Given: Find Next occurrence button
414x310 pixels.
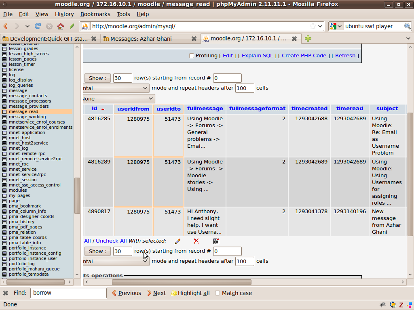Looking at the screenshot, I should pos(156,293).
